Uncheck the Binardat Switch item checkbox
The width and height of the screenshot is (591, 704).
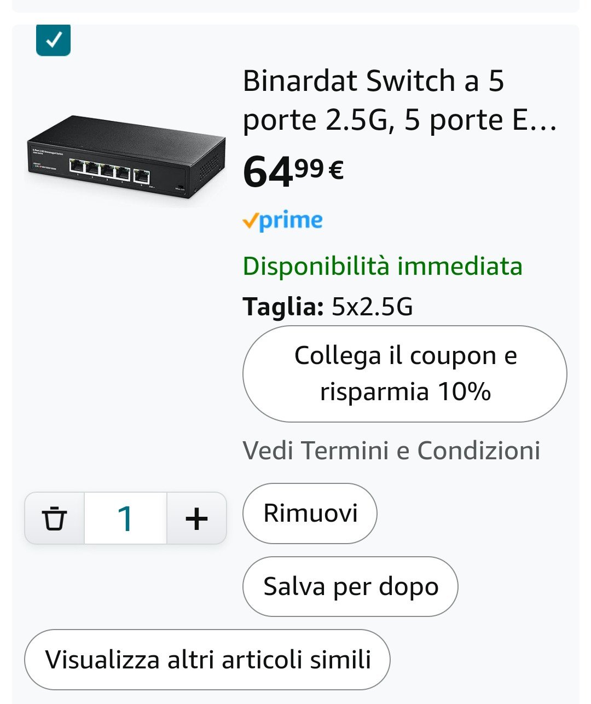53,40
